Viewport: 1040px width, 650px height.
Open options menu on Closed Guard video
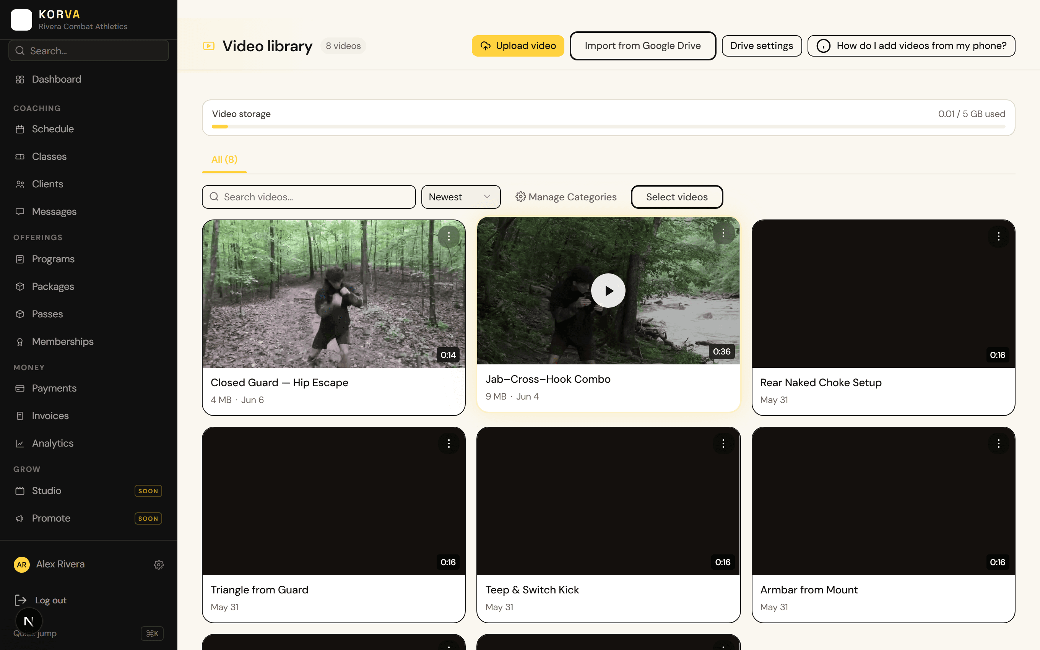tap(448, 236)
